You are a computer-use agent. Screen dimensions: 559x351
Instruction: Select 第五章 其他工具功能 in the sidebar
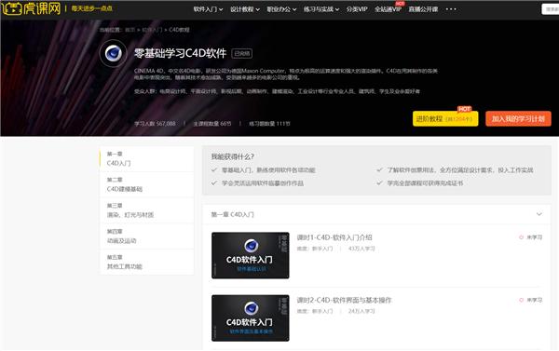147,262
